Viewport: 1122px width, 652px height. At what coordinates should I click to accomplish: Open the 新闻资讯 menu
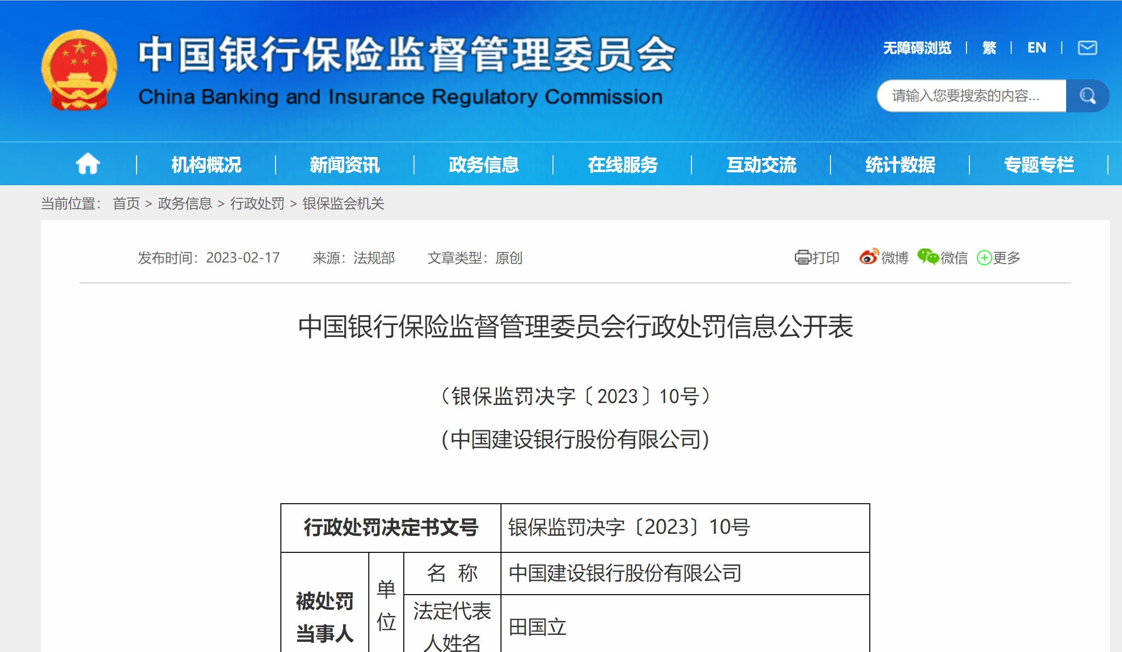(345, 165)
